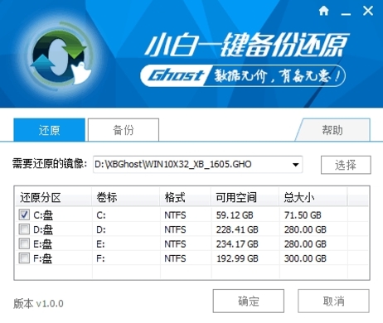Image resolution: width=383 pixels, height=323 pixels.
Task: Click the 小白一键备份还原 title text
Action: point(247,45)
